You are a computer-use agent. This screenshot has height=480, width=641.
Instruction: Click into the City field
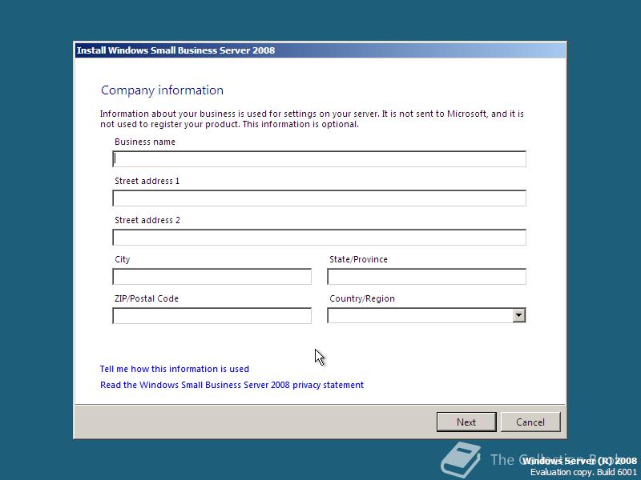coord(212,276)
